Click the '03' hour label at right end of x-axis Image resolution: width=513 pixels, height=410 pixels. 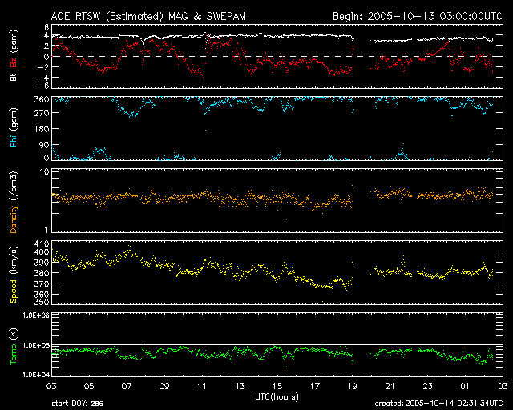coord(503,387)
